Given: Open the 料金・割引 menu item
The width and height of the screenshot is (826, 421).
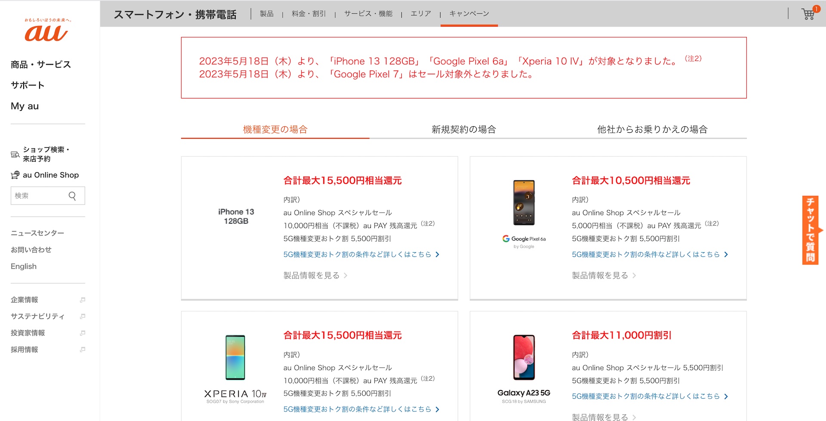Looking at the screenshot, I should tap(309, 14).
